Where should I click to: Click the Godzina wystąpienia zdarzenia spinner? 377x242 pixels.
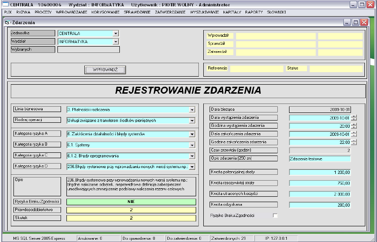tap(354, 126)
